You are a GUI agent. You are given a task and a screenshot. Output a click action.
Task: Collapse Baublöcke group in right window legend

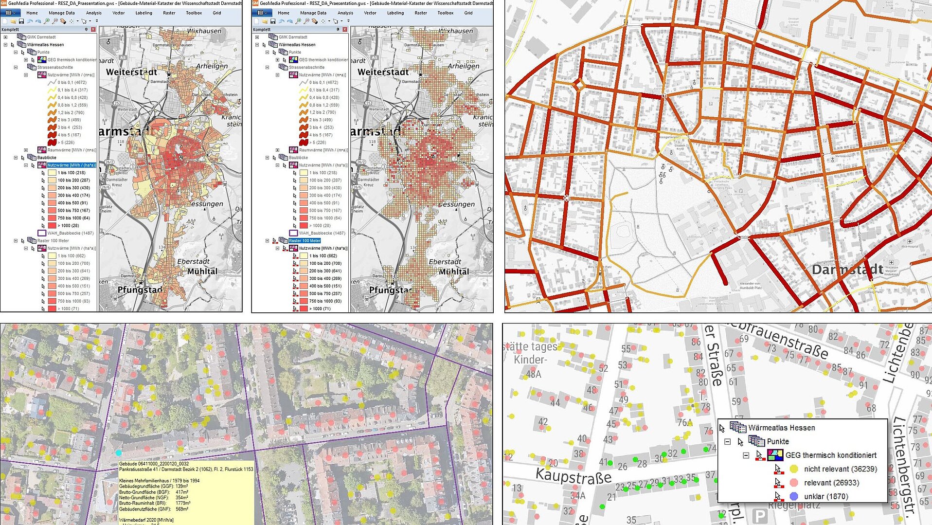(x=267, y=158)
